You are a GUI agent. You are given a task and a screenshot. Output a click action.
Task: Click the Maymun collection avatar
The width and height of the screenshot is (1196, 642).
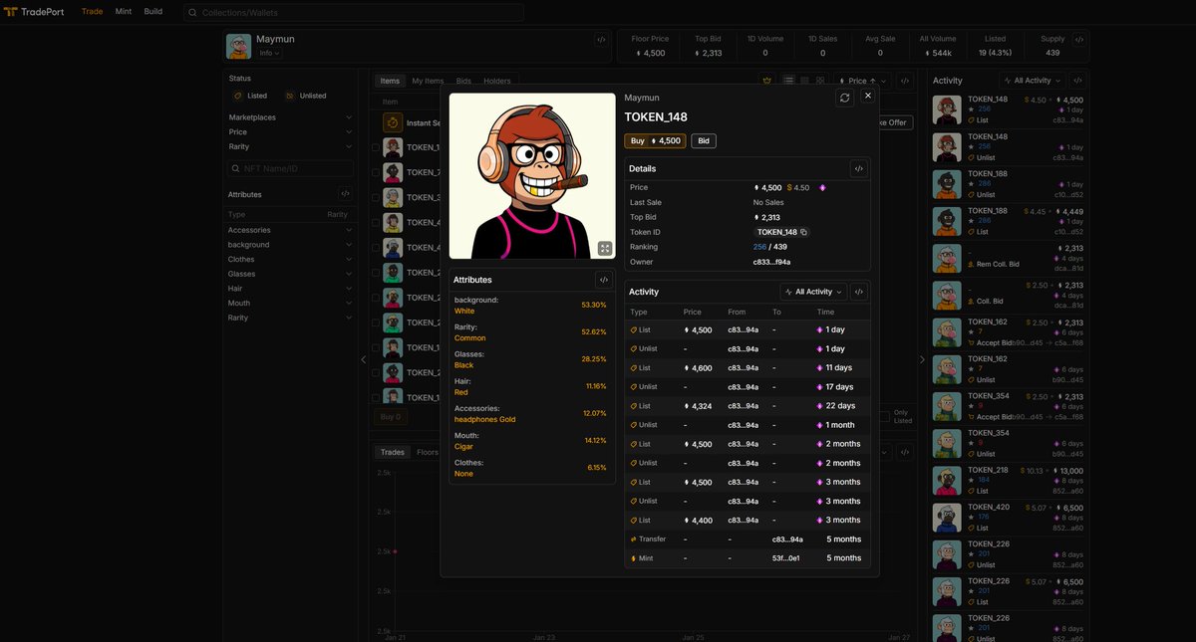tap(238, 47)
